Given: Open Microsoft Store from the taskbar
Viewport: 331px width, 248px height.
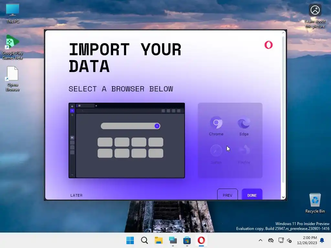Looking at the screenshot, I should pyautogui.click(x=187, y=240).
